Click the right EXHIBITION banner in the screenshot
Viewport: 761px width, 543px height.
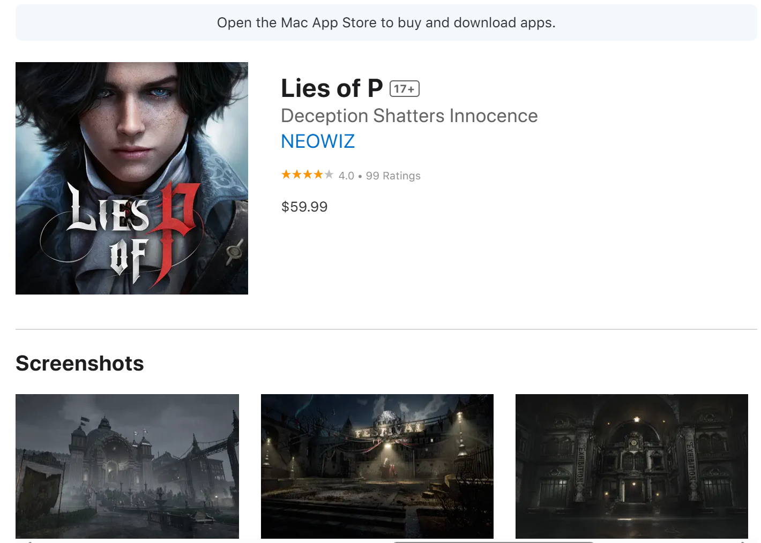click(690, 464)
